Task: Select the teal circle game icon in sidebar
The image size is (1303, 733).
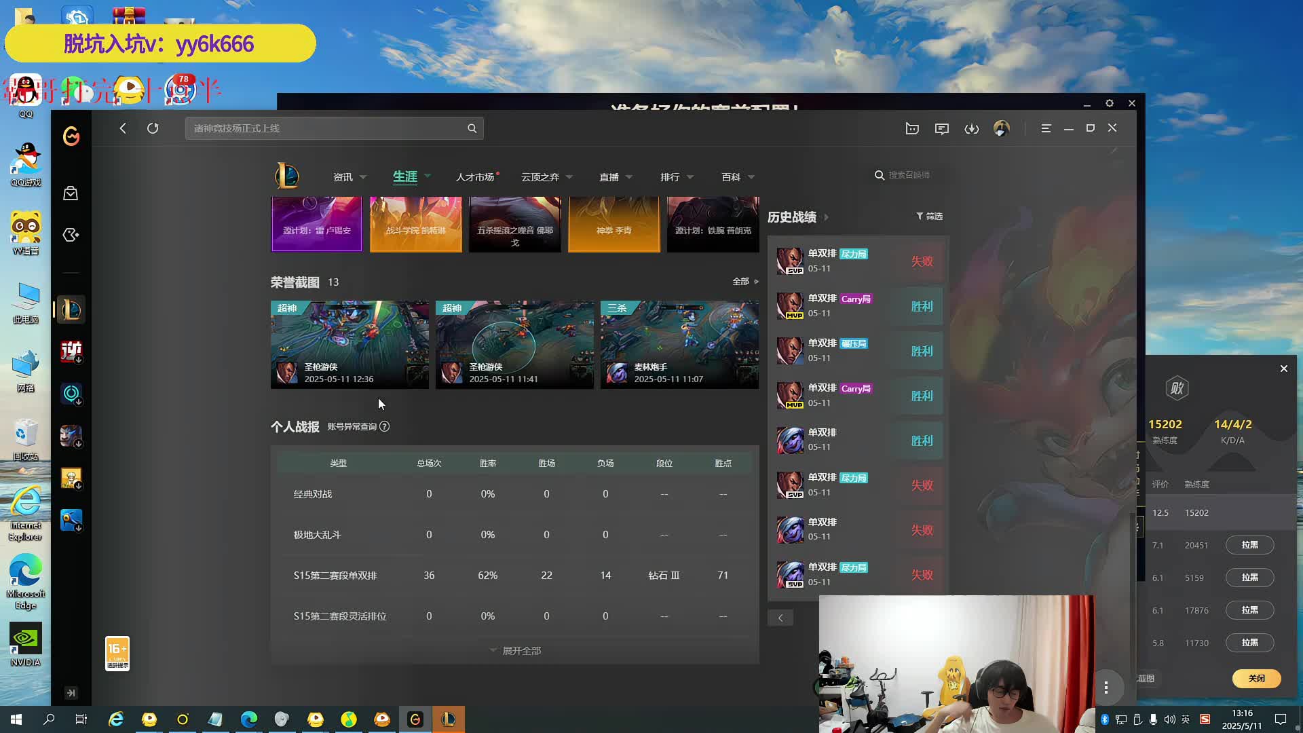Action: pos(71,394)
